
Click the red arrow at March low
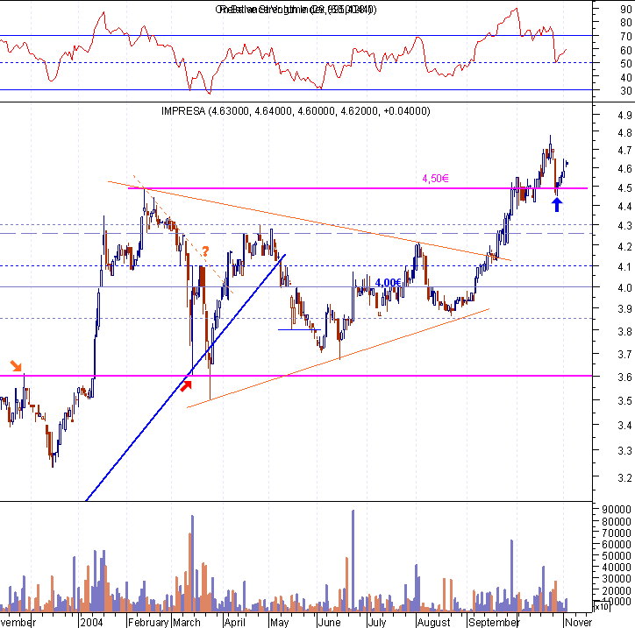[185, 385]
